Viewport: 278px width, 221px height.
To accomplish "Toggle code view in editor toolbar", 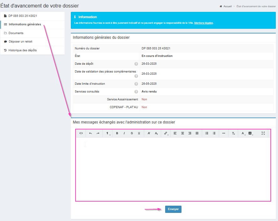I will [81, 133].
